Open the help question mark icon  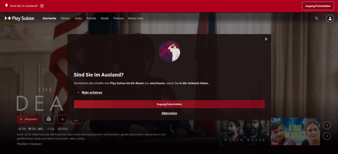coord(42,6)
